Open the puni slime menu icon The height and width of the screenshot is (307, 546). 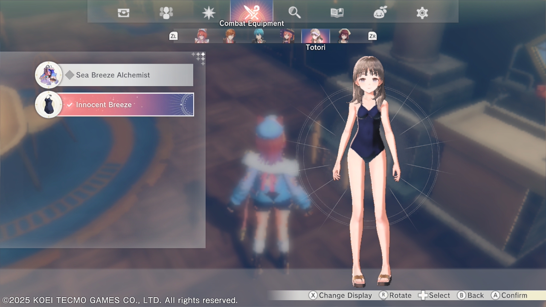pyautogui.click(x=380, y=13)
